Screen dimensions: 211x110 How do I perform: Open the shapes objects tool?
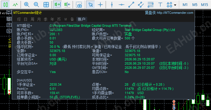point(169,5)
